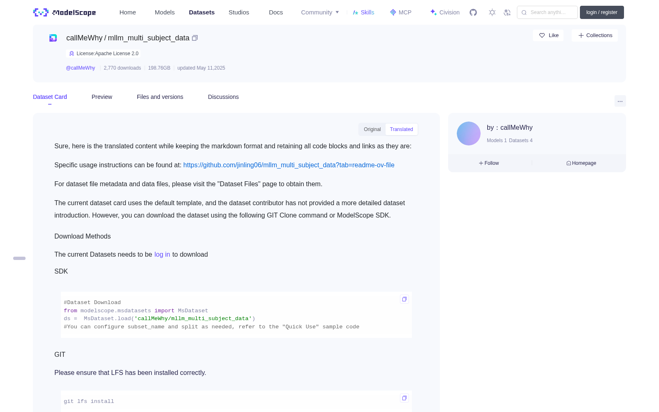Show the Original dataset card text
This screenshot has width=659, height=412.
(372, 129)
